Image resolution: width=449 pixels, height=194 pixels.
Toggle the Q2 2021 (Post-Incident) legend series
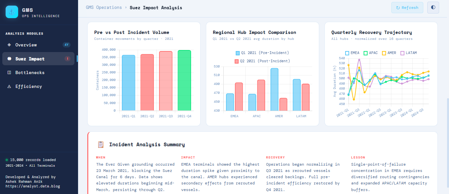pyautogui.click(x=262, y=61)
